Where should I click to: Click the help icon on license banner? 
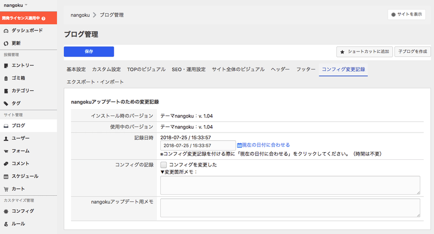44,18
